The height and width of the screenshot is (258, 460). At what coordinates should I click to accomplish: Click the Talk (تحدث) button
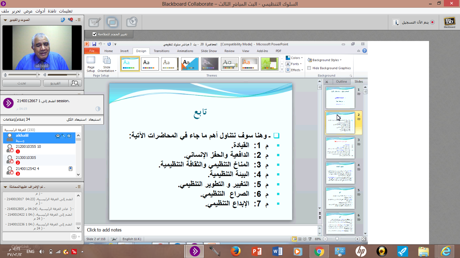22,83
